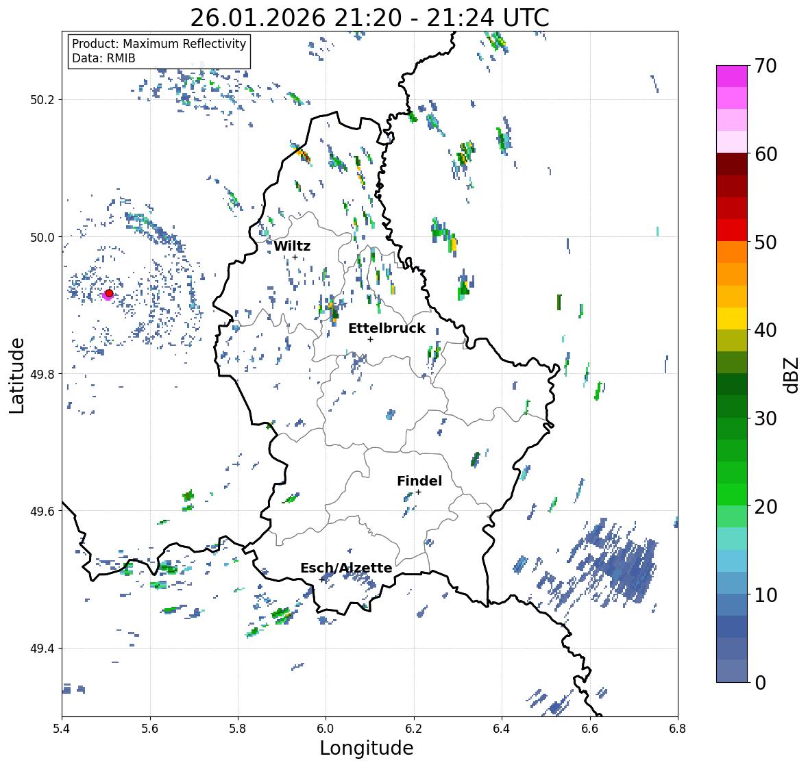Pick the dark maroon colorbar segment below 60
This screenshot has width=808, height=765.
point(732,164)
